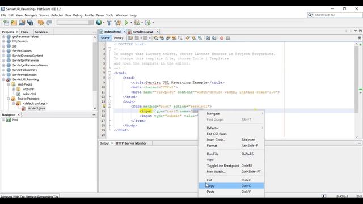Open the Files tab
The width and height of the screenshot is (363, 204).
coord(24,32)
